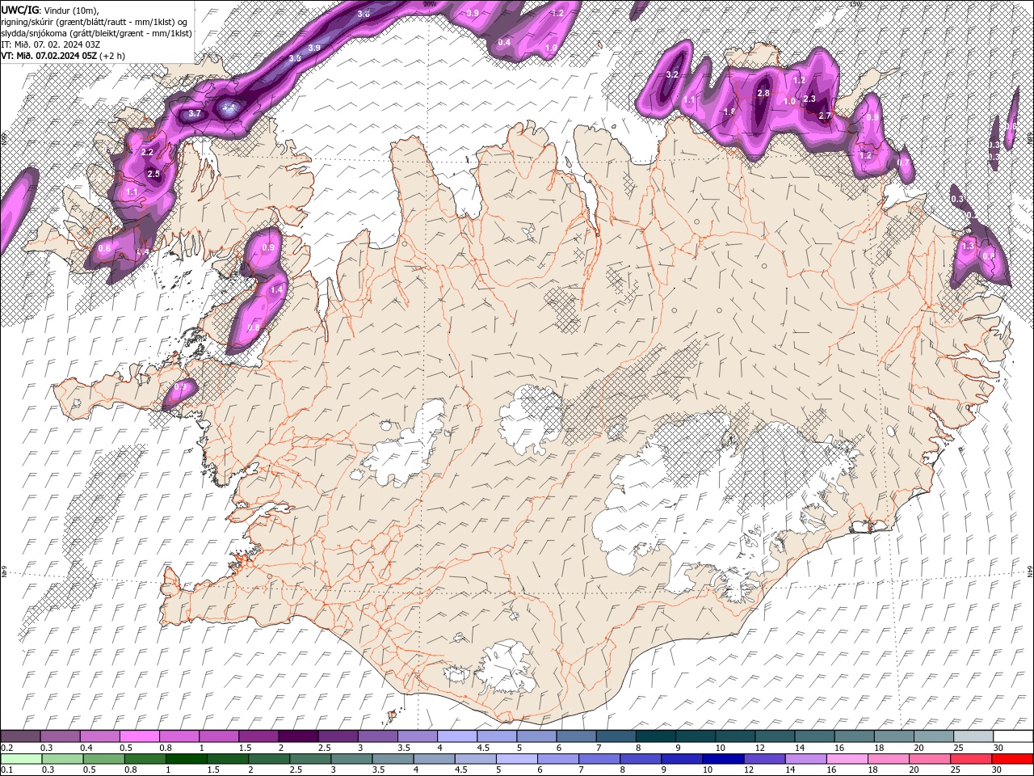
Task: Click the 0.4 precipitation value at top
Action: [504, 42]
